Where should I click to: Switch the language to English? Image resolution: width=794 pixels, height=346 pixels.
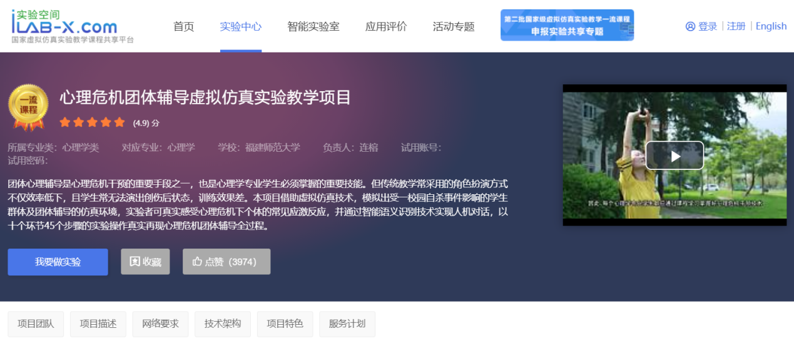tap(771, 26)
